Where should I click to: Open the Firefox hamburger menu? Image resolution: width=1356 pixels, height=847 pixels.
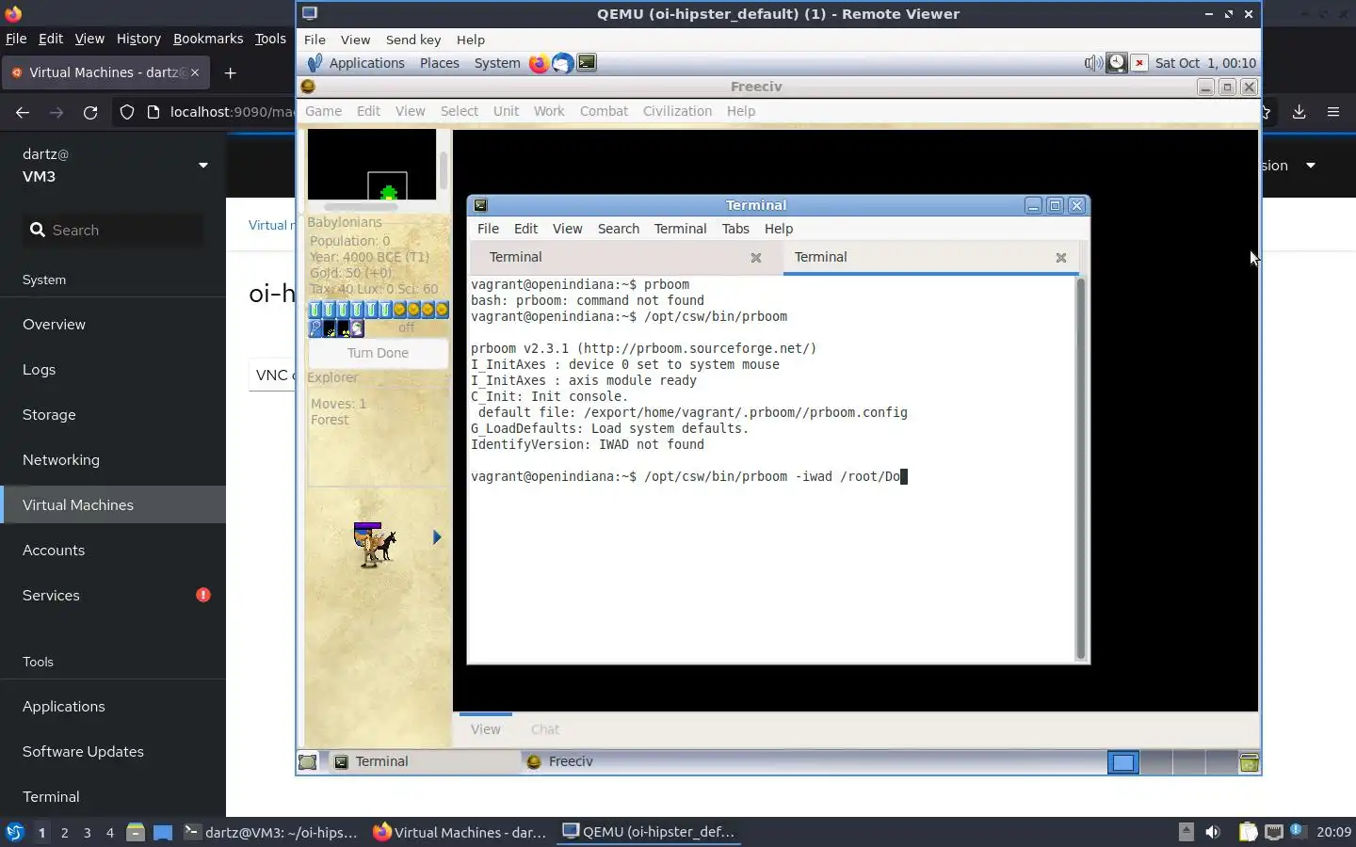[x=1333, y=112]
